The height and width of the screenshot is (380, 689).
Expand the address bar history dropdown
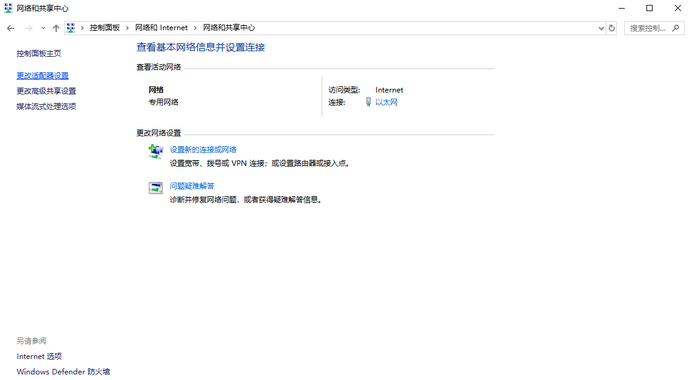[601, 28]
